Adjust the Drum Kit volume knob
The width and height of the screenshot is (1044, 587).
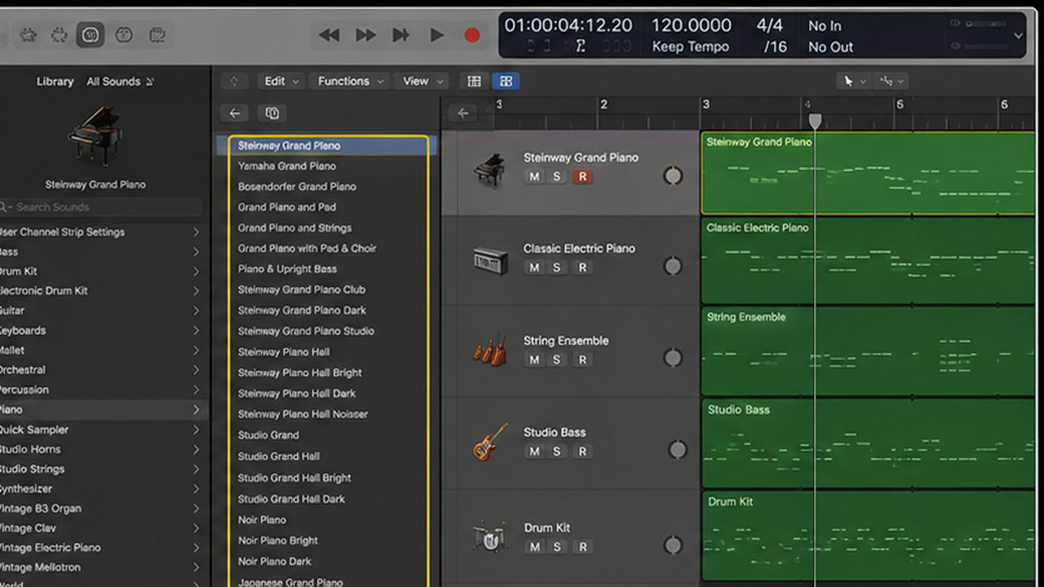tap(673, 545)
